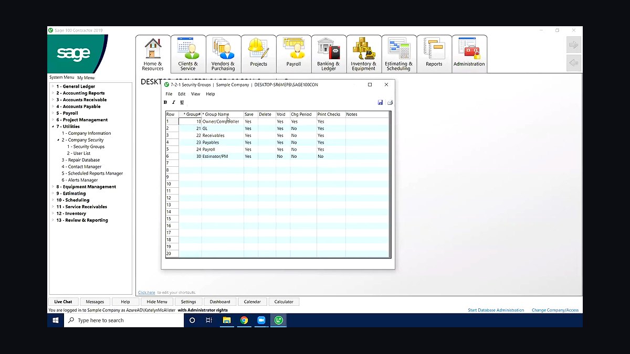Toggle Underline formatting in Security Groups toolbar
Image resolution: width=630 pixels, height=354 pixels.
point(182,102)
